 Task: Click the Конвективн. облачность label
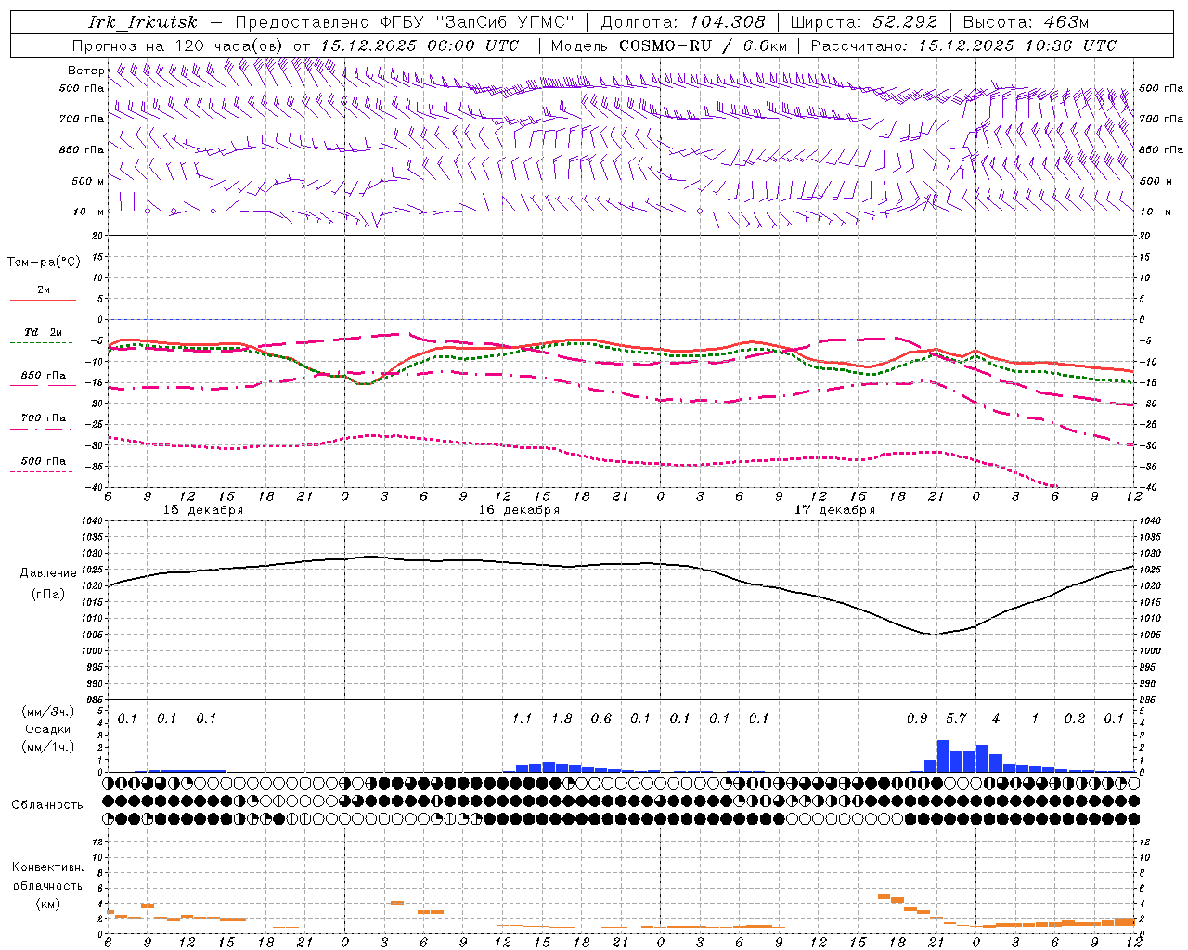47,877
